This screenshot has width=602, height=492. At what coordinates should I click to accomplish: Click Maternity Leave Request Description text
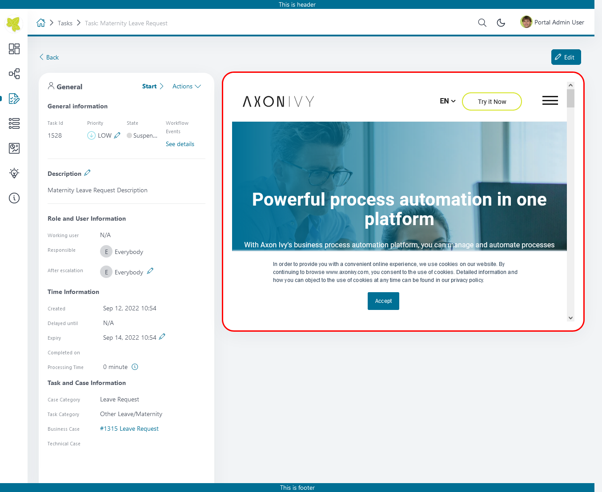click(97, 190)
